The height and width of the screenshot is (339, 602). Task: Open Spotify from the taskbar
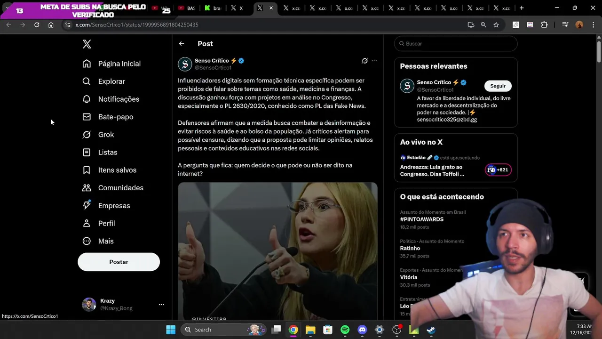coord(345,330)
